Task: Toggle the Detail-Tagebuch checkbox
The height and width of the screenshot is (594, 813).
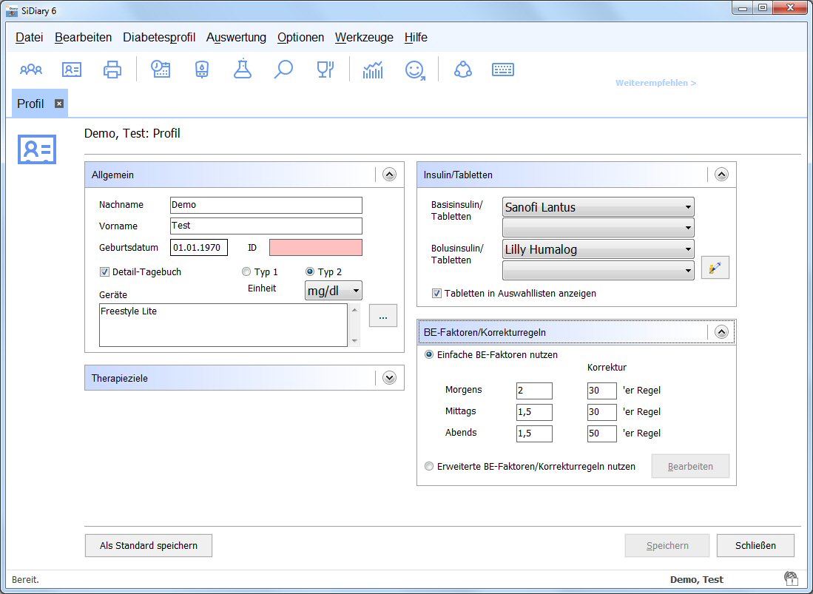Action: (x=104, y=271)
